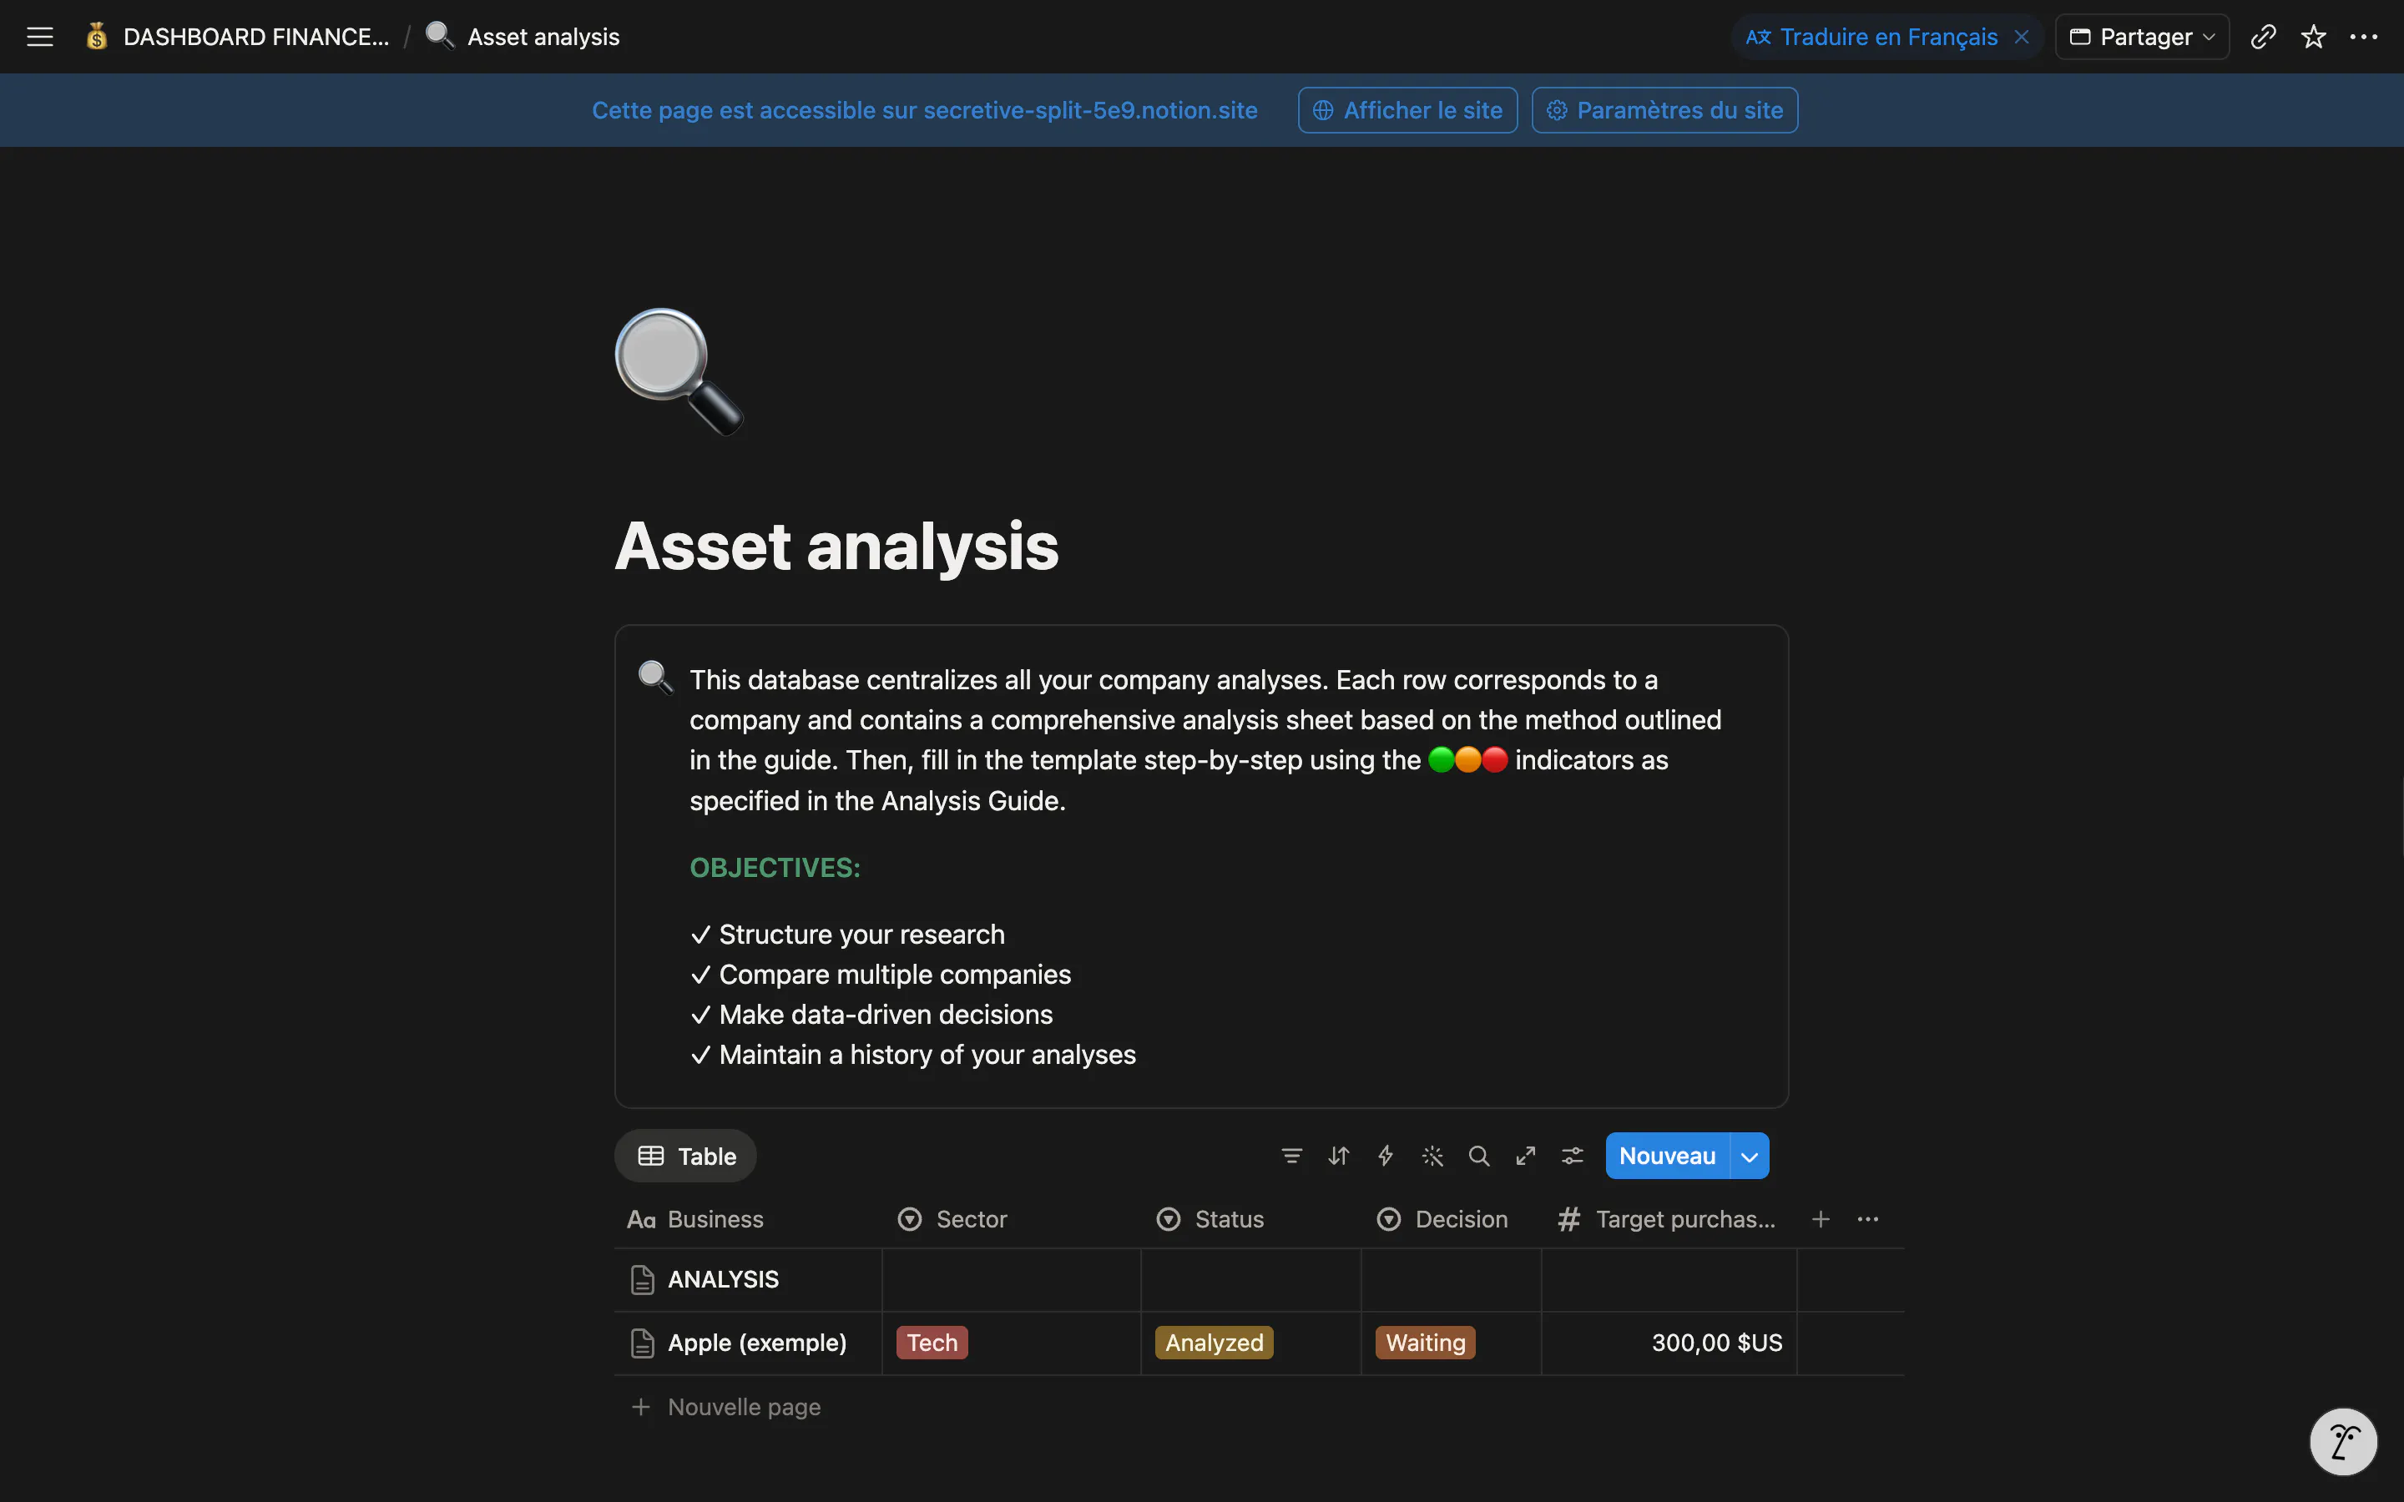Click the Status column header
The width and height of the screenshot is (2404, 1502).
tap(1250, 1219)
